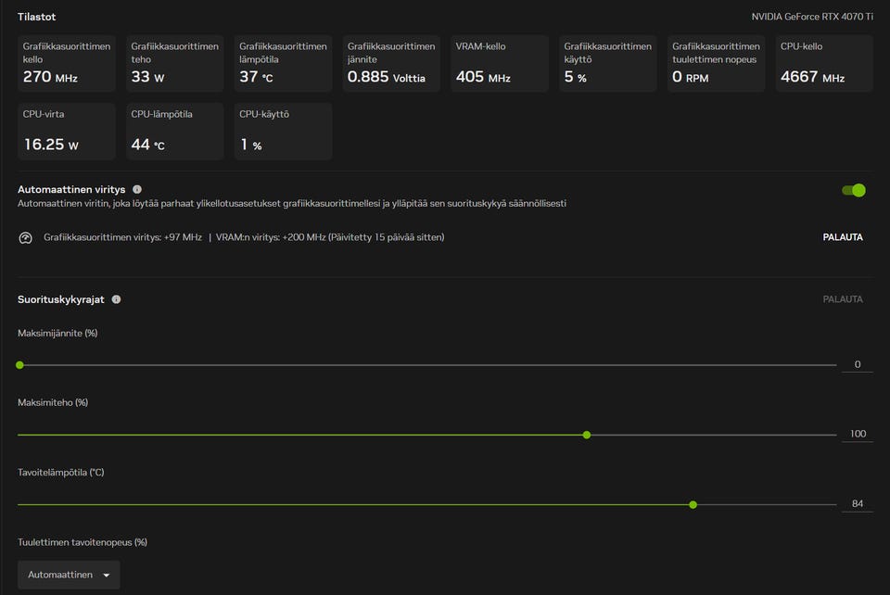Click the Suorituskykyrajat heading text
890x595 pixels.
pyautogui.click(x=61, y=299)
